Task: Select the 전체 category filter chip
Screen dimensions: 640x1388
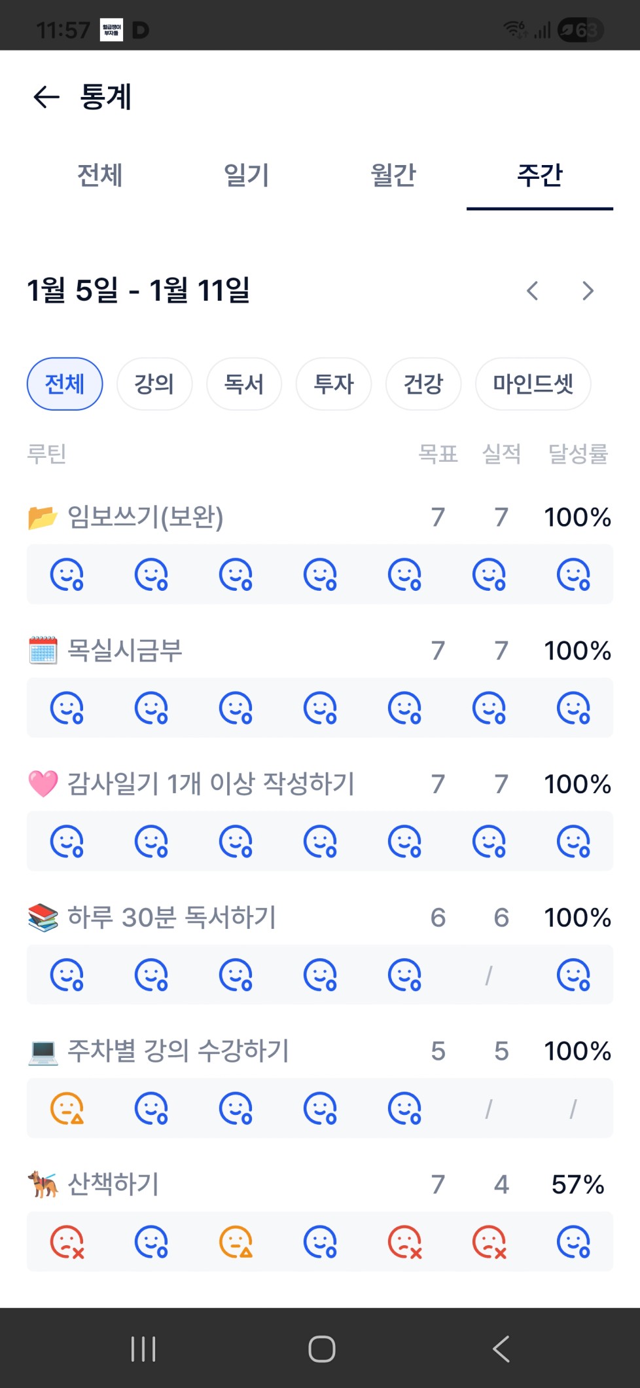Action: click(x=65, y=384)
